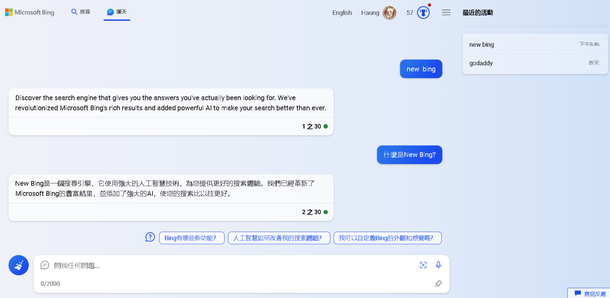610x298 pixels.
Task: Click the magnifier icon next to 搜尋
Action: coord(75,12)
